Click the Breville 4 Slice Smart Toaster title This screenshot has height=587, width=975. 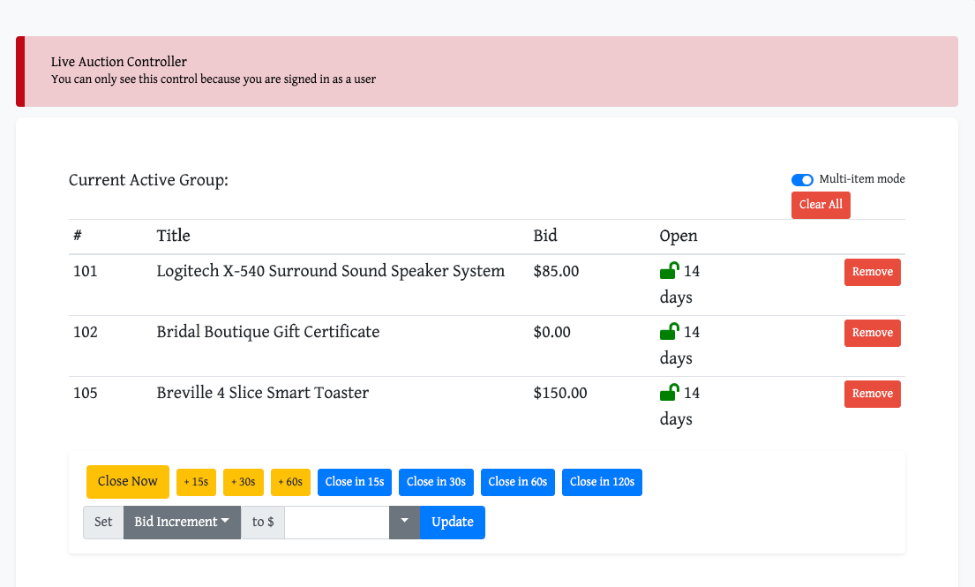[x=262, y=393]
